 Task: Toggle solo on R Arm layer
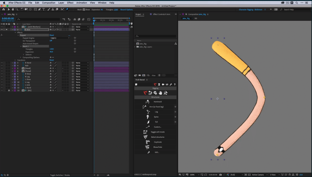tap(7, 29)
